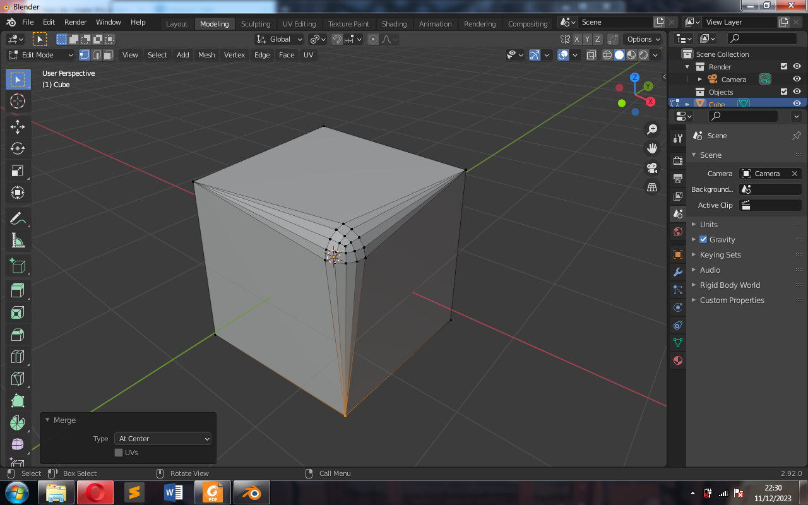Open the Modifier properties wrench tab
Screen dimensions: 808x505
point(678,272)
